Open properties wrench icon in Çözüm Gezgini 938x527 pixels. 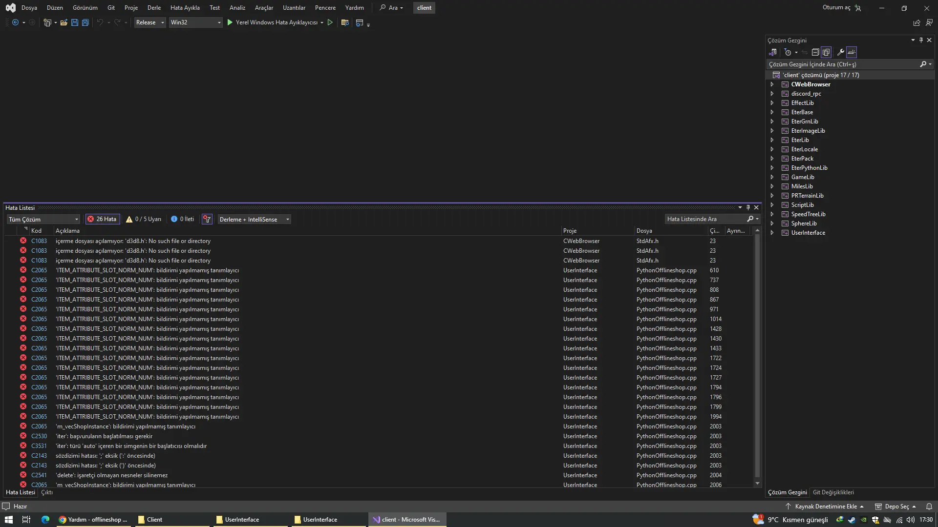(840, 52)
